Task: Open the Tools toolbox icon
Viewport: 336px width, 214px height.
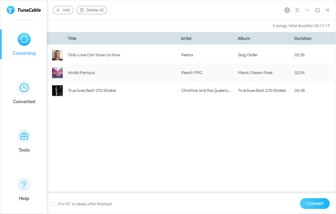Action: pyautogui.click(x=24, y=136)
